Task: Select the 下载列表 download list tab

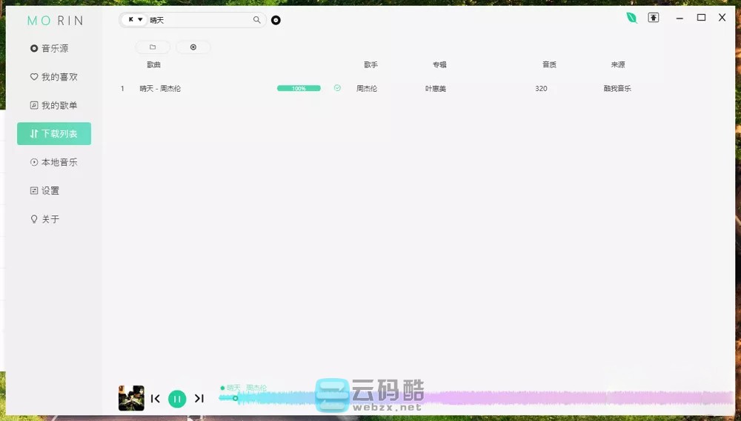Action: click(x=54, y=134)
